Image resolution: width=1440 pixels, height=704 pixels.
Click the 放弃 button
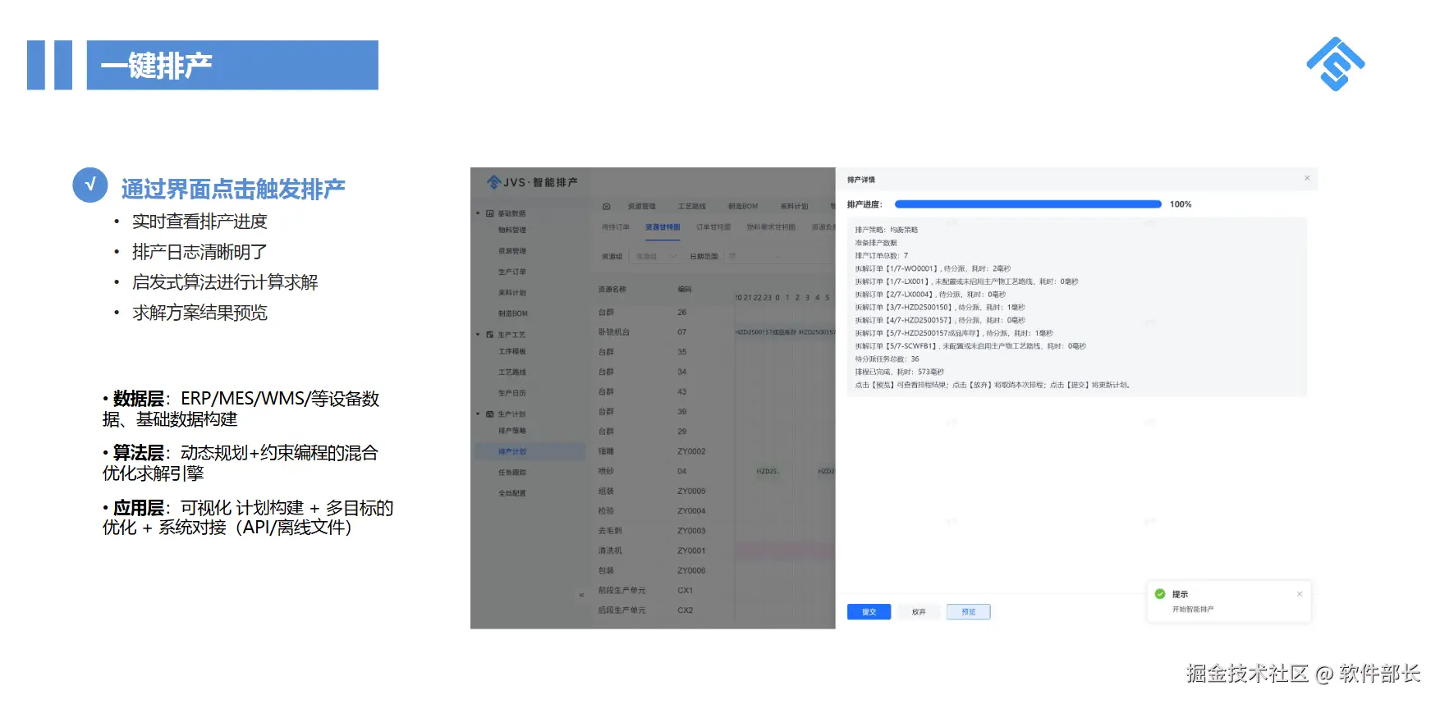tap(919, 612)
